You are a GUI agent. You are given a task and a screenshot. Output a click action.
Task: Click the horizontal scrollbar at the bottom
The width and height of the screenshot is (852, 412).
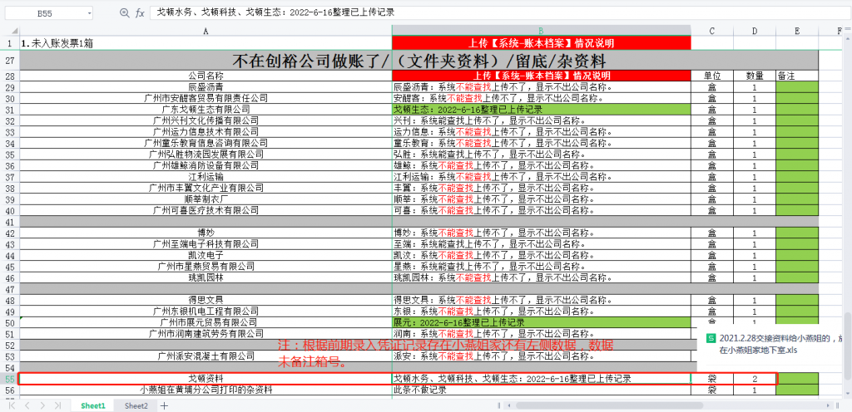click(x=499, y=405)
